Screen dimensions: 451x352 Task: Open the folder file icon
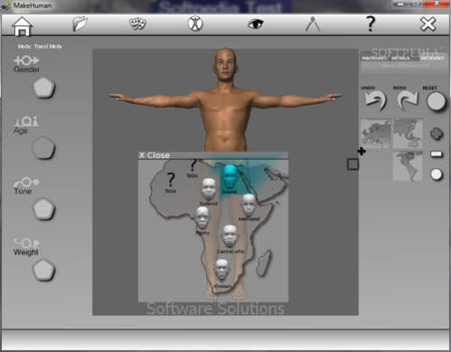[79, 23]
